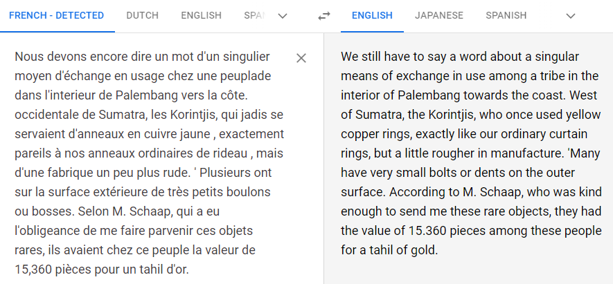Swap source and target languages
Viewport: 613px width, 284px height.
(324, 16)
